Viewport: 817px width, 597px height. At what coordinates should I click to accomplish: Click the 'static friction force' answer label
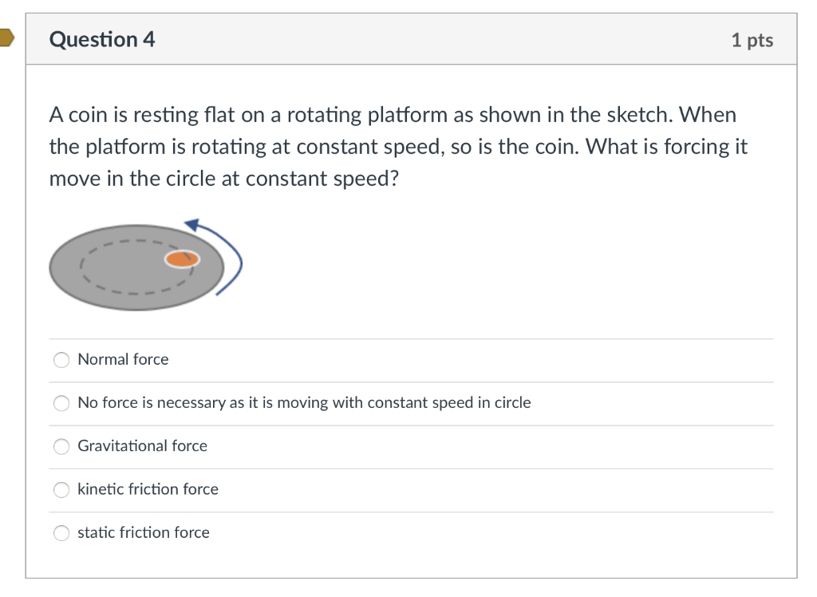click(144, 532)
